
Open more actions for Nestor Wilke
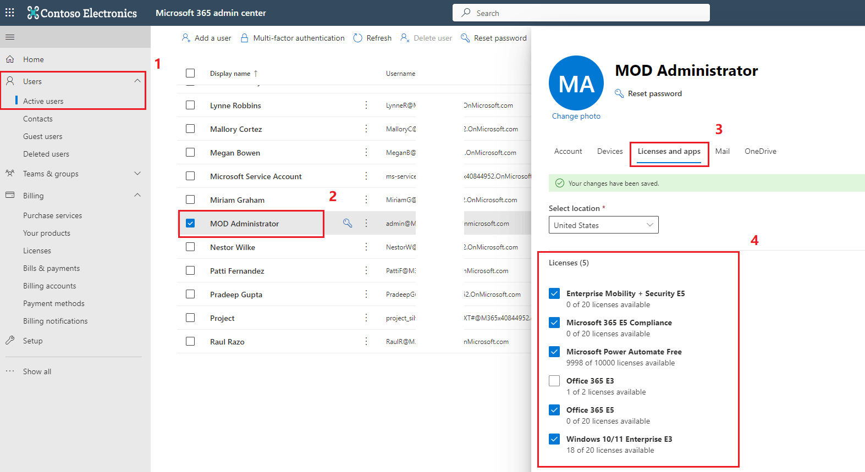point(366,247)
